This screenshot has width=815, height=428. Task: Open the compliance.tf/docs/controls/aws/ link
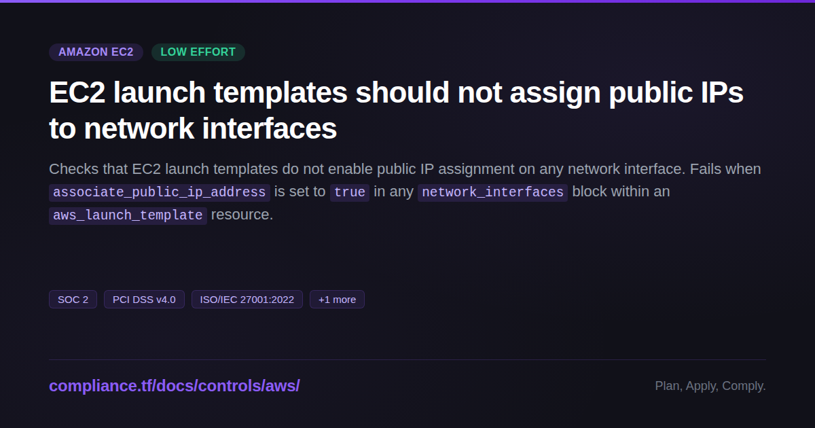175,386
